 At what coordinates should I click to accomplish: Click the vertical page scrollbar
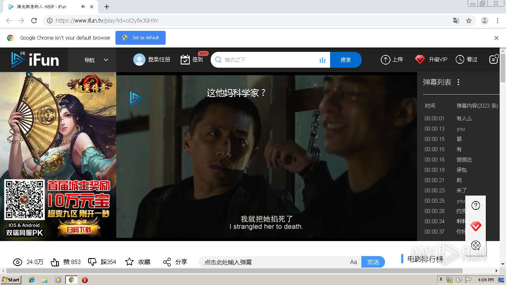tap(503, 68)
